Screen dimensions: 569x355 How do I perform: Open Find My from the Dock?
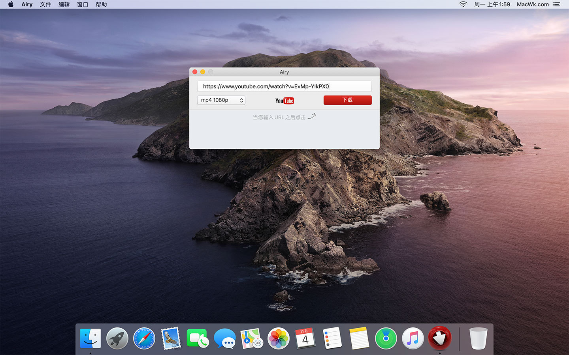(386, 338)
